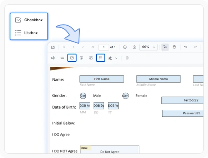Zoom out with the minus icon

(x=125, y=47)
